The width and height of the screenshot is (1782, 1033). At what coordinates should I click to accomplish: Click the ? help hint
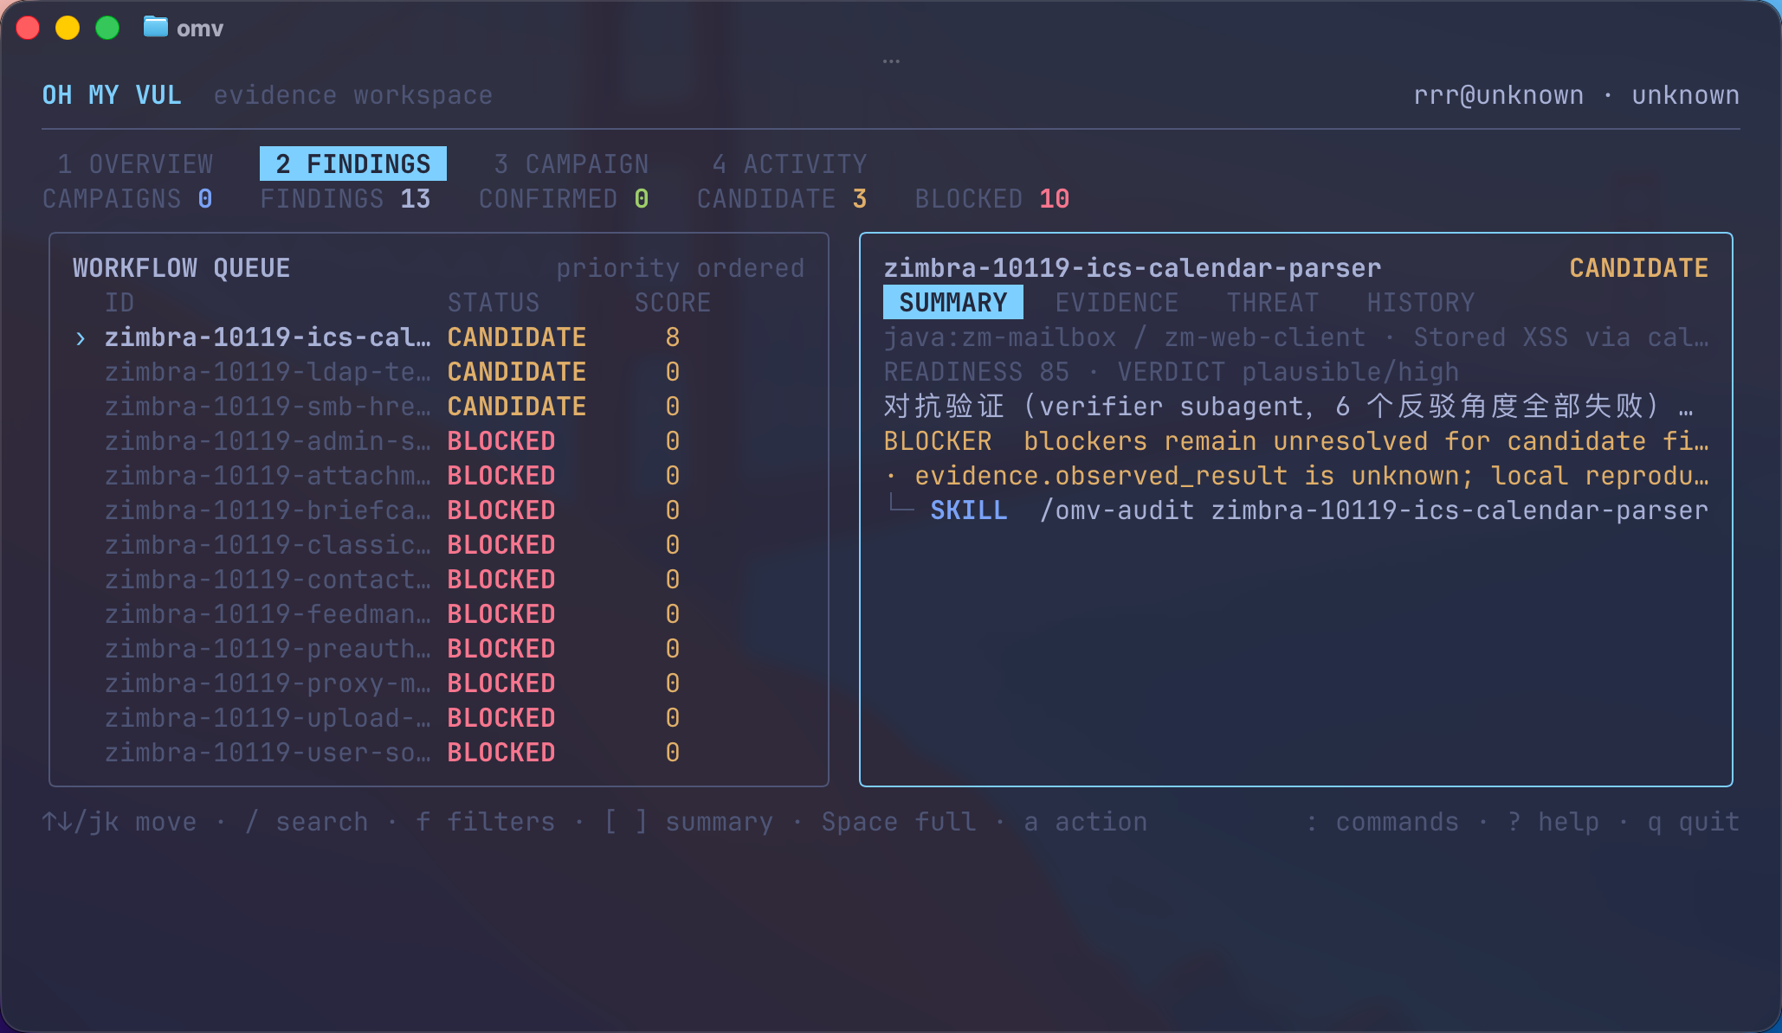point(1553,822)
